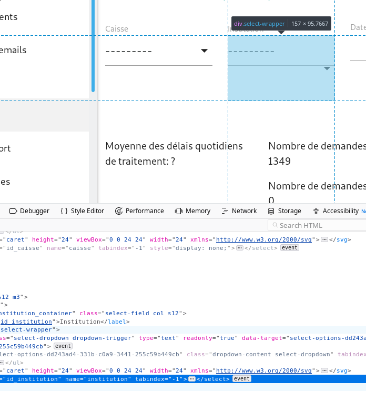
Task: Click event badge on id_caisse select
Action: click(x=290, y=248)
